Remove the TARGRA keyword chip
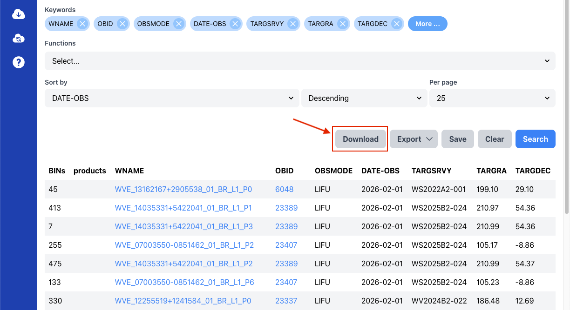The image size is (570, 310). (342, 24)
